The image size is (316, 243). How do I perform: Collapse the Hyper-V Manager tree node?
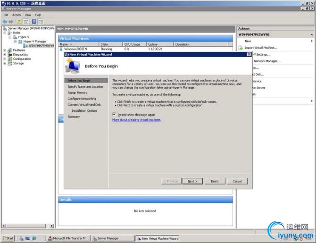[15, 42]
